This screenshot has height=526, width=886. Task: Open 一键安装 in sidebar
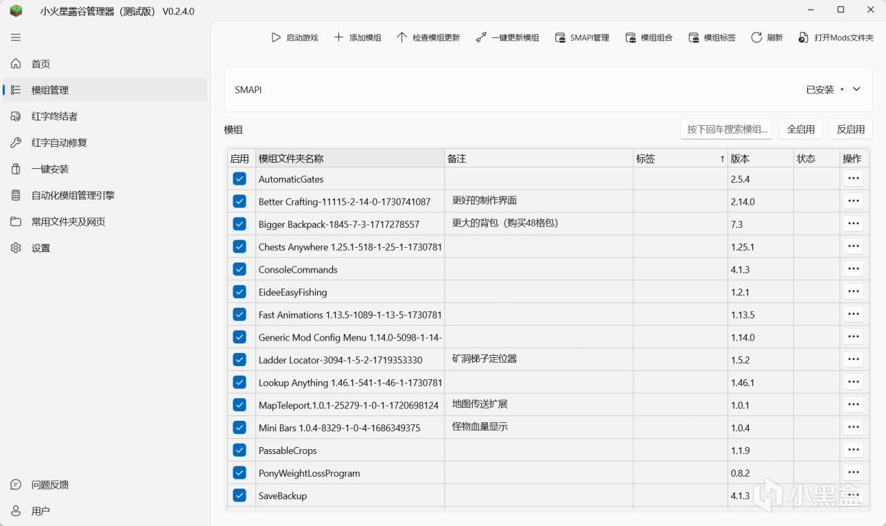104,169
